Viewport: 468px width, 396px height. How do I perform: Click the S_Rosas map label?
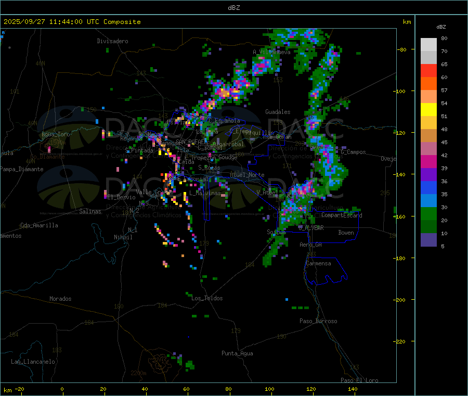click(209, 168)
